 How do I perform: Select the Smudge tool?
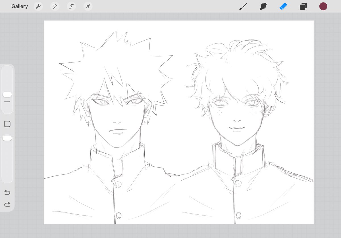pos(263,6)
